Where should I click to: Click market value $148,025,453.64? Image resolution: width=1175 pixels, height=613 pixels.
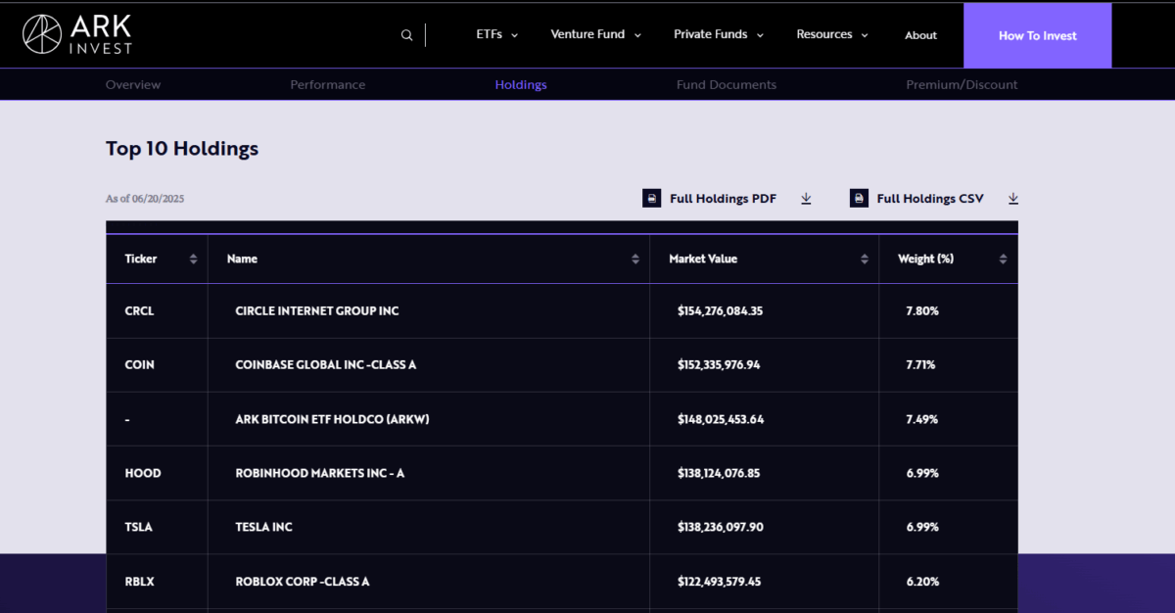point(721,419)
